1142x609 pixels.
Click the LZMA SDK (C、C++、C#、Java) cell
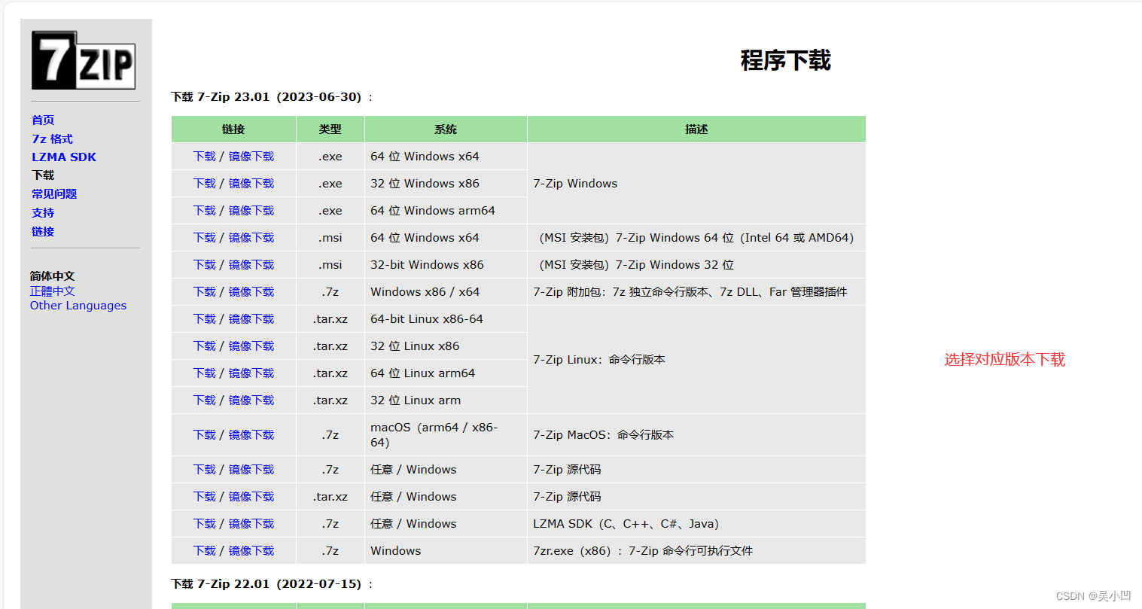point(696,523)
